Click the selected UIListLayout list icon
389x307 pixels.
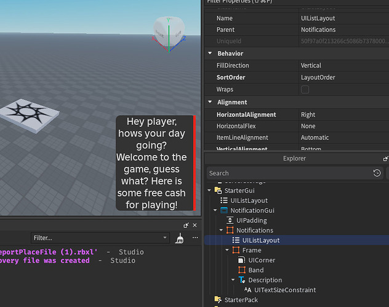(236, 240)
